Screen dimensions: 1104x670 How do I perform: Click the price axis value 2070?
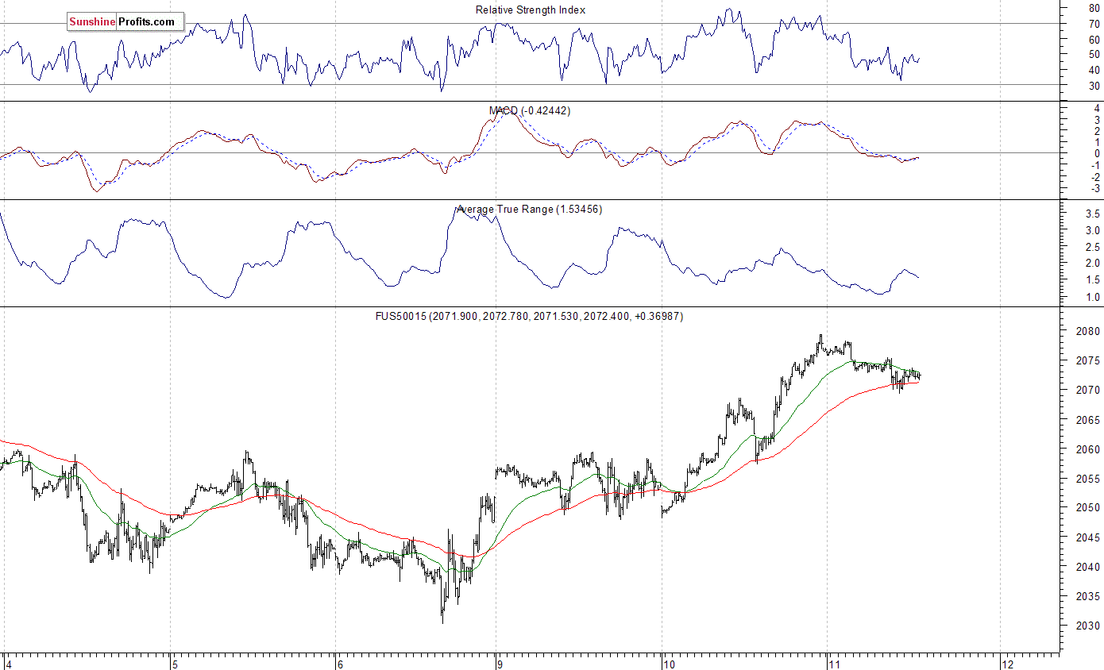1089,390
